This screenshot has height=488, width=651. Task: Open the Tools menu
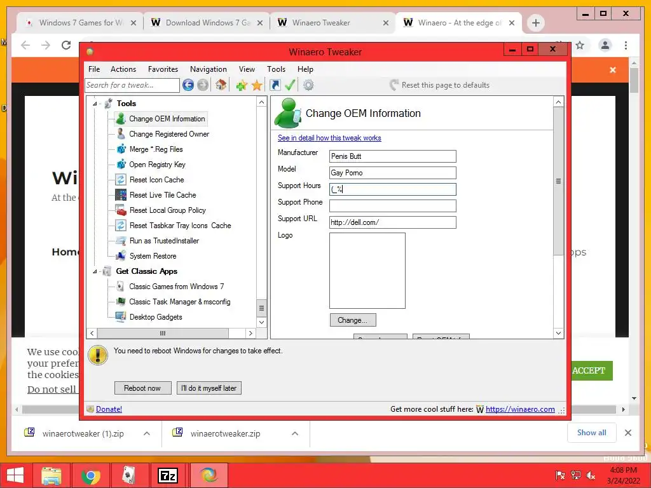click(276, 69)
